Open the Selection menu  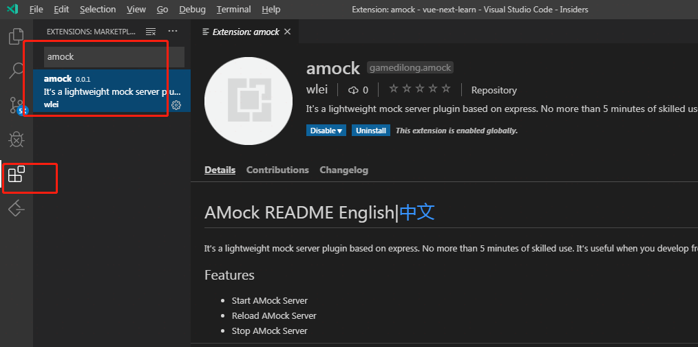click(x=98, y=10)
